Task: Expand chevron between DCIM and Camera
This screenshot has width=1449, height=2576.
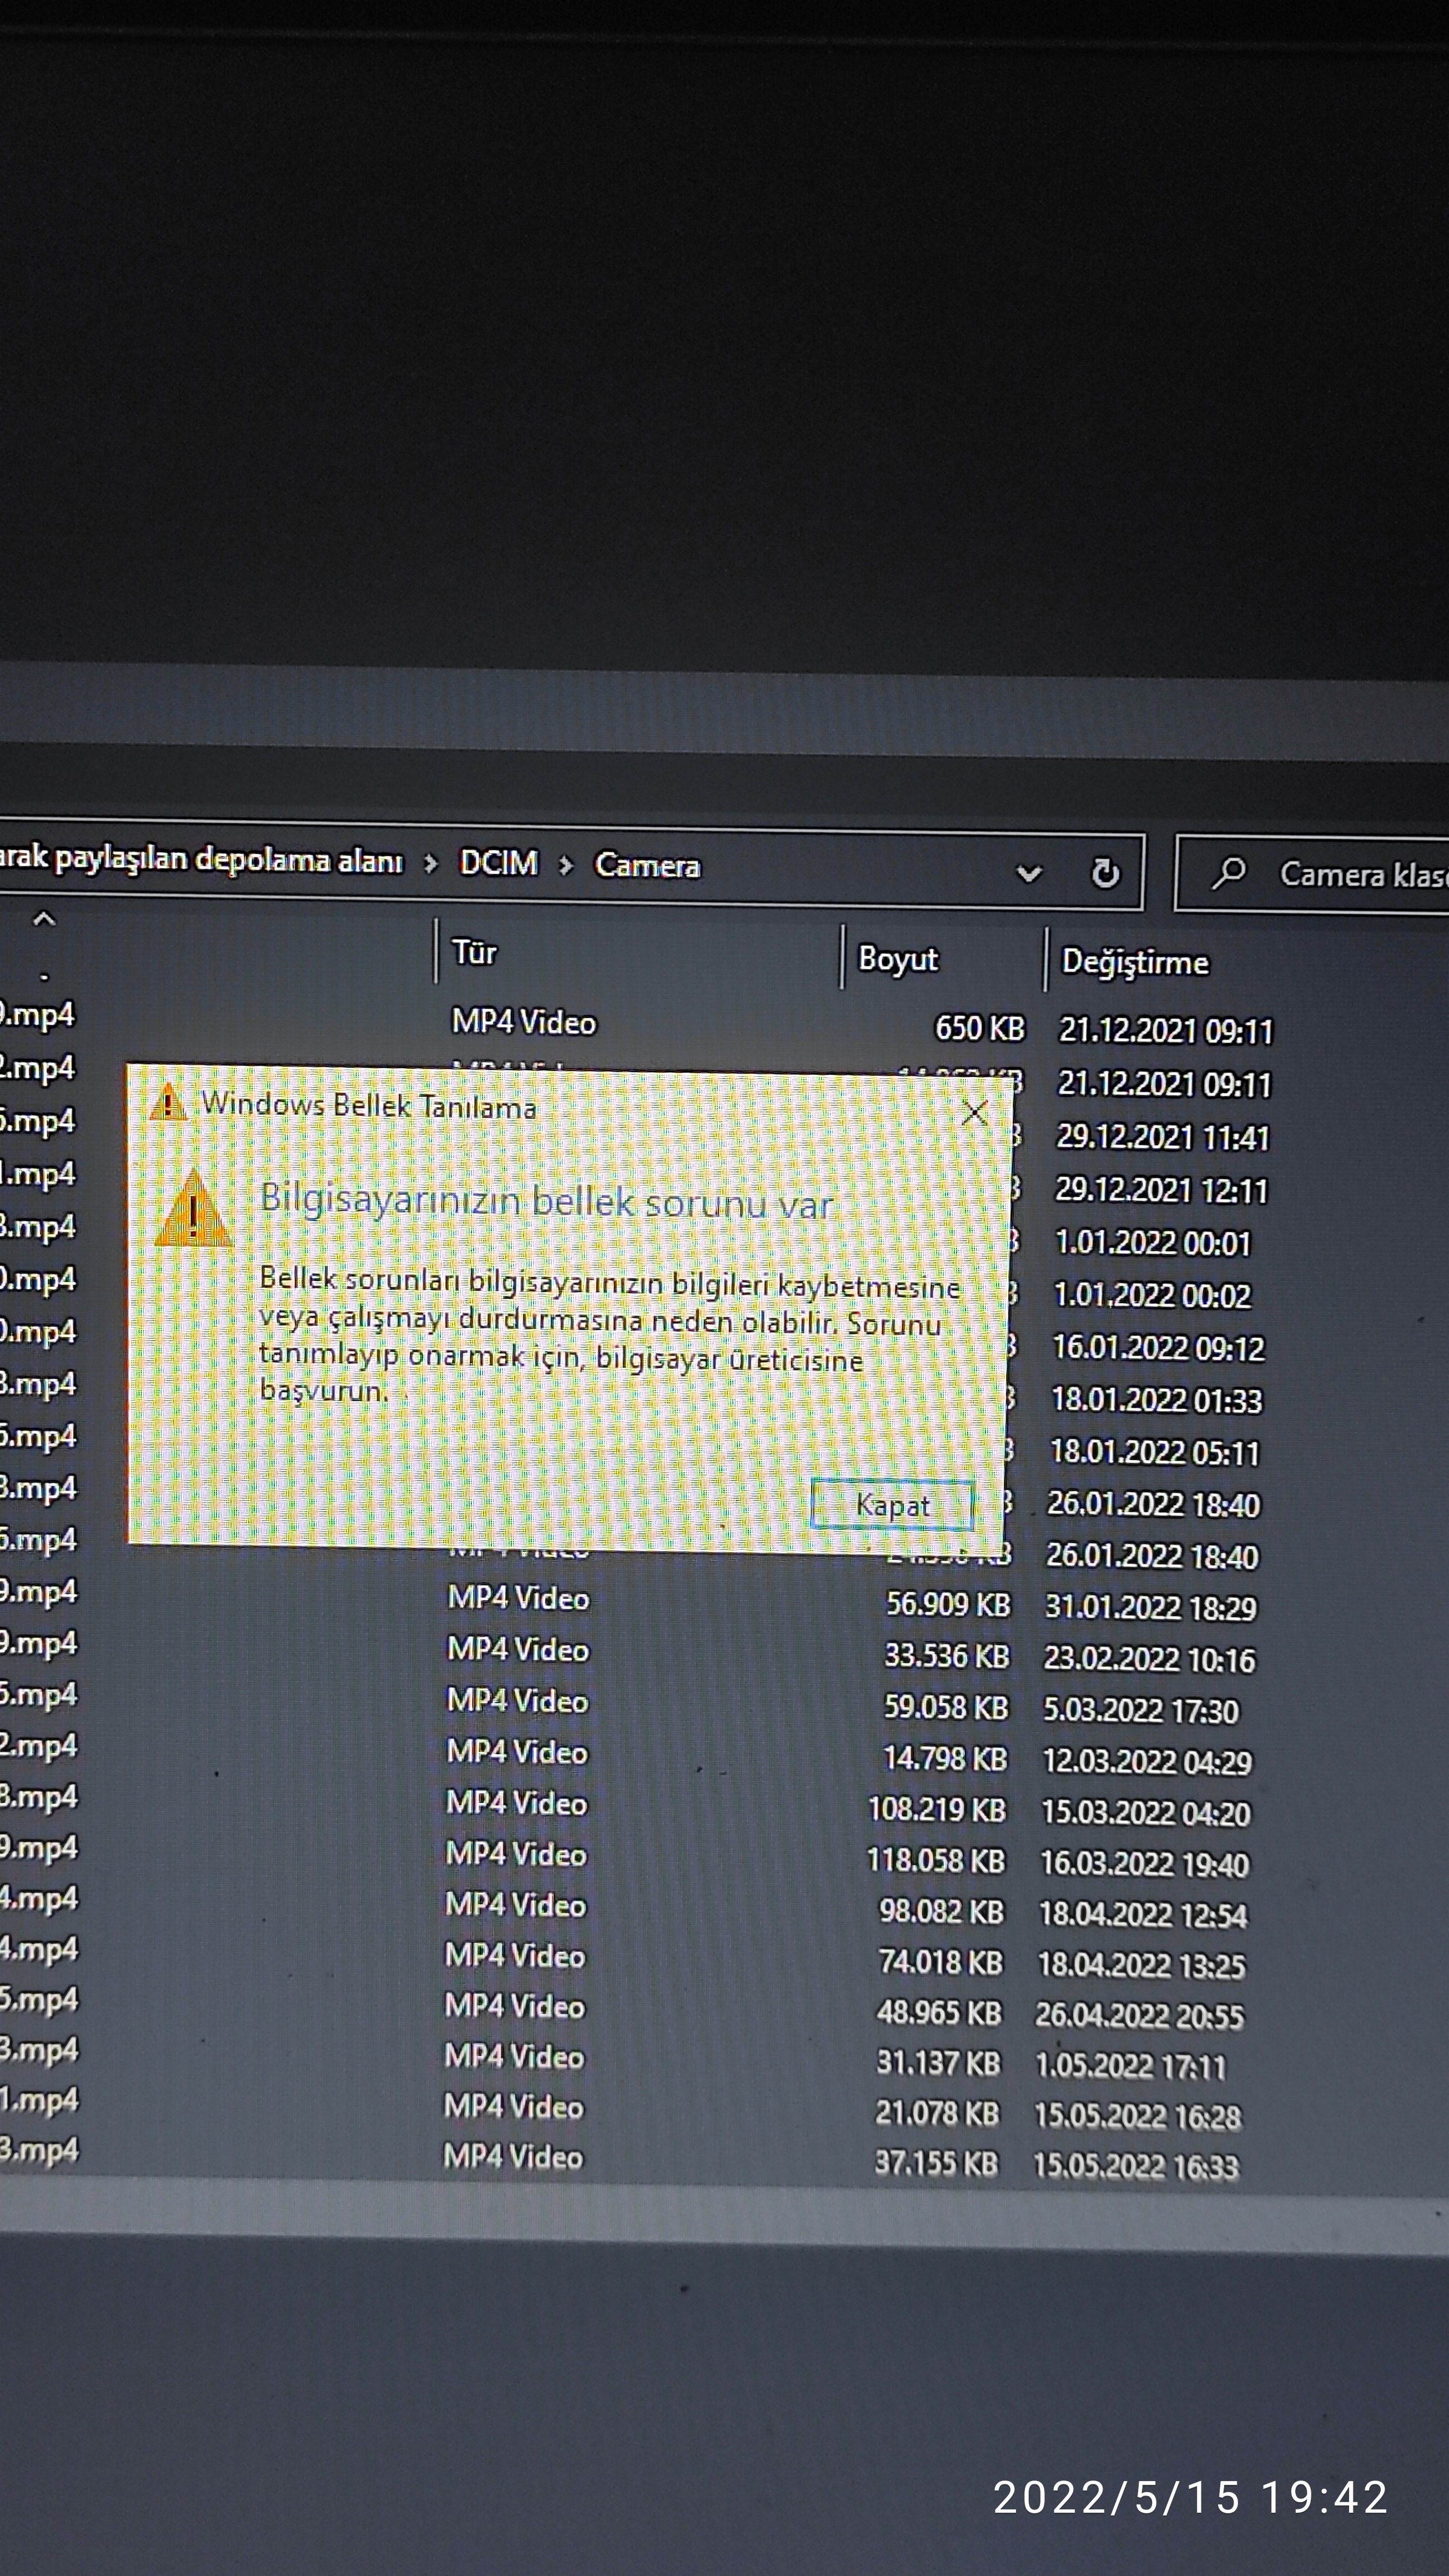Action: [566, 865]
